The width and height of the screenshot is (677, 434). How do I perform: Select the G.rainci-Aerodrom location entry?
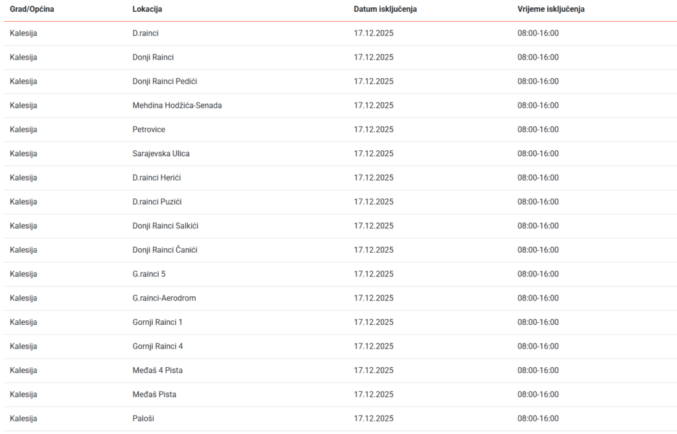(x=164, y=298)
